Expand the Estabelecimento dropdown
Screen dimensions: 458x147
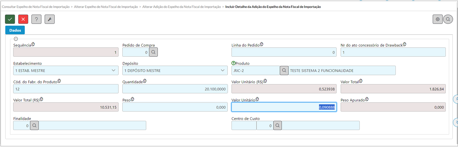coord(66,70)
